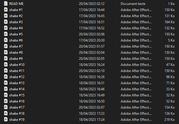Viewport: 179px width, 124px height.
Task: Click the shake #14 file name
Action: point(17,89)
